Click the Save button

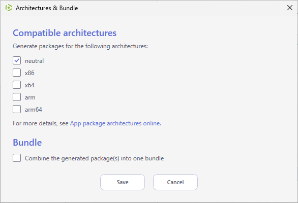123,182
